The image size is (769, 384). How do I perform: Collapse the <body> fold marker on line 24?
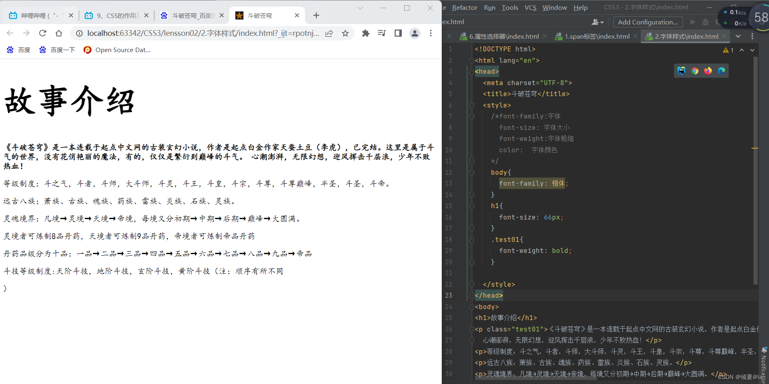[472, 307]
